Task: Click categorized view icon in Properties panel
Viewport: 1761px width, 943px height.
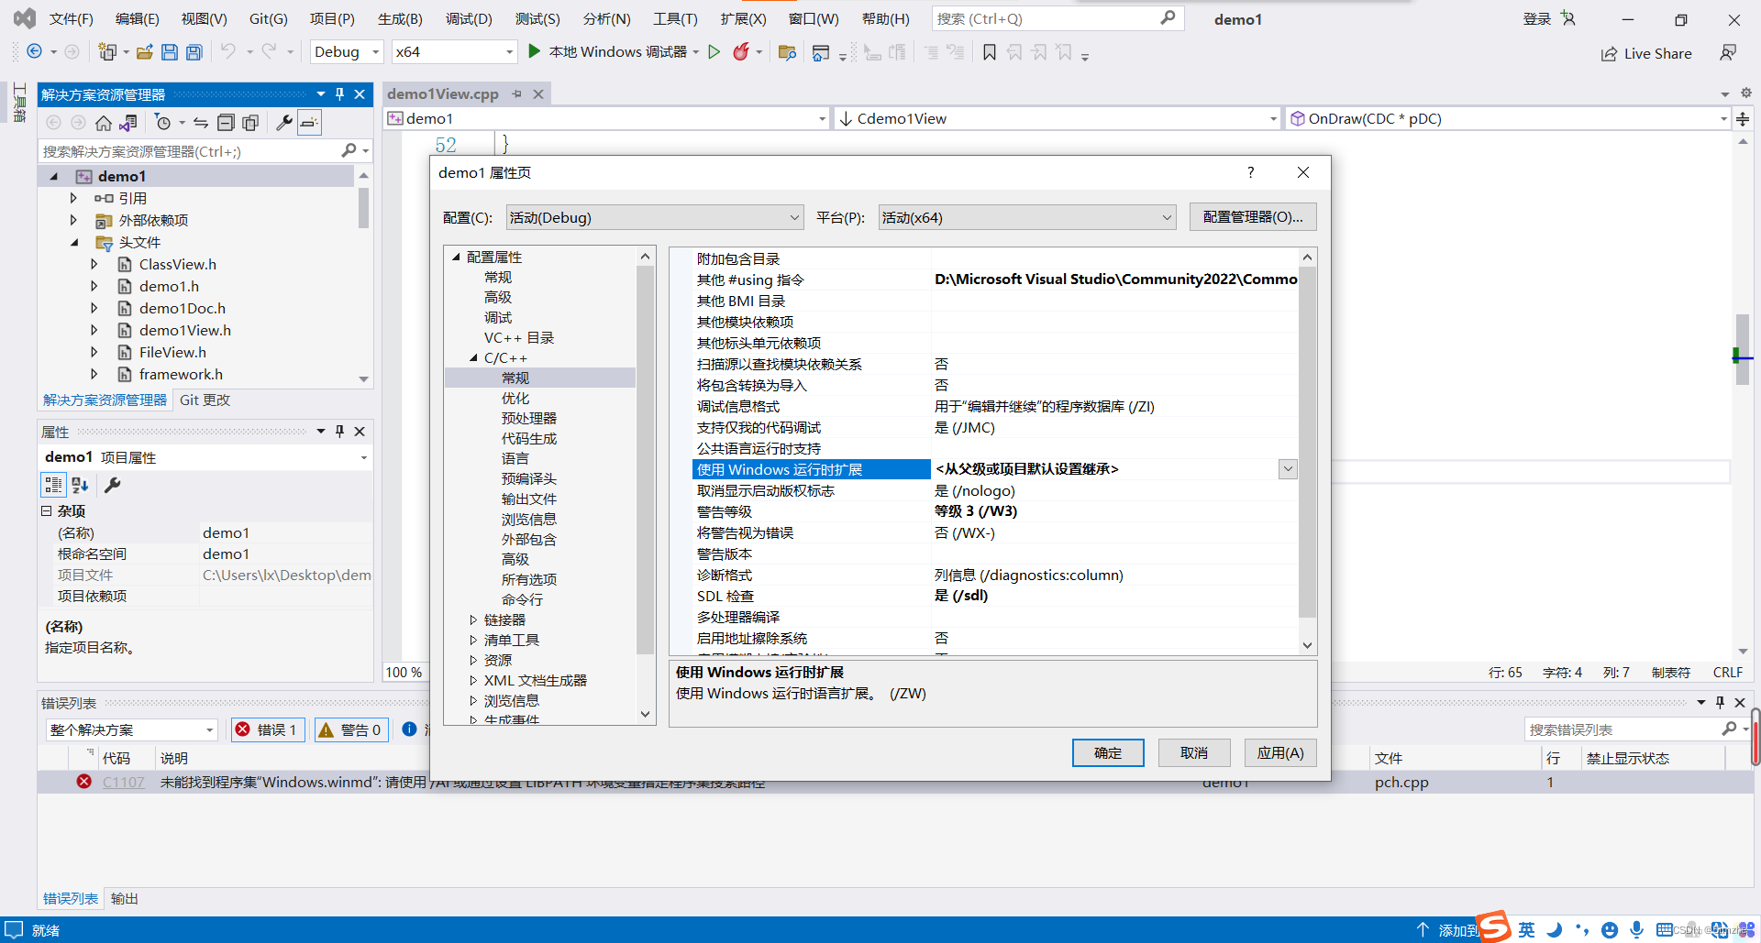Action: click(53, 485)
